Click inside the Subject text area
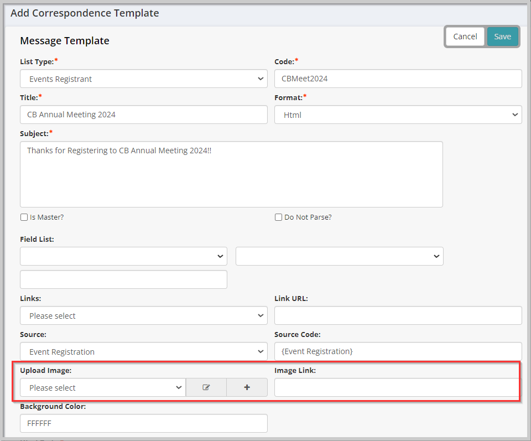Image resolution: width=531 pixels, height=441 pixels. (x=231, y=174)
